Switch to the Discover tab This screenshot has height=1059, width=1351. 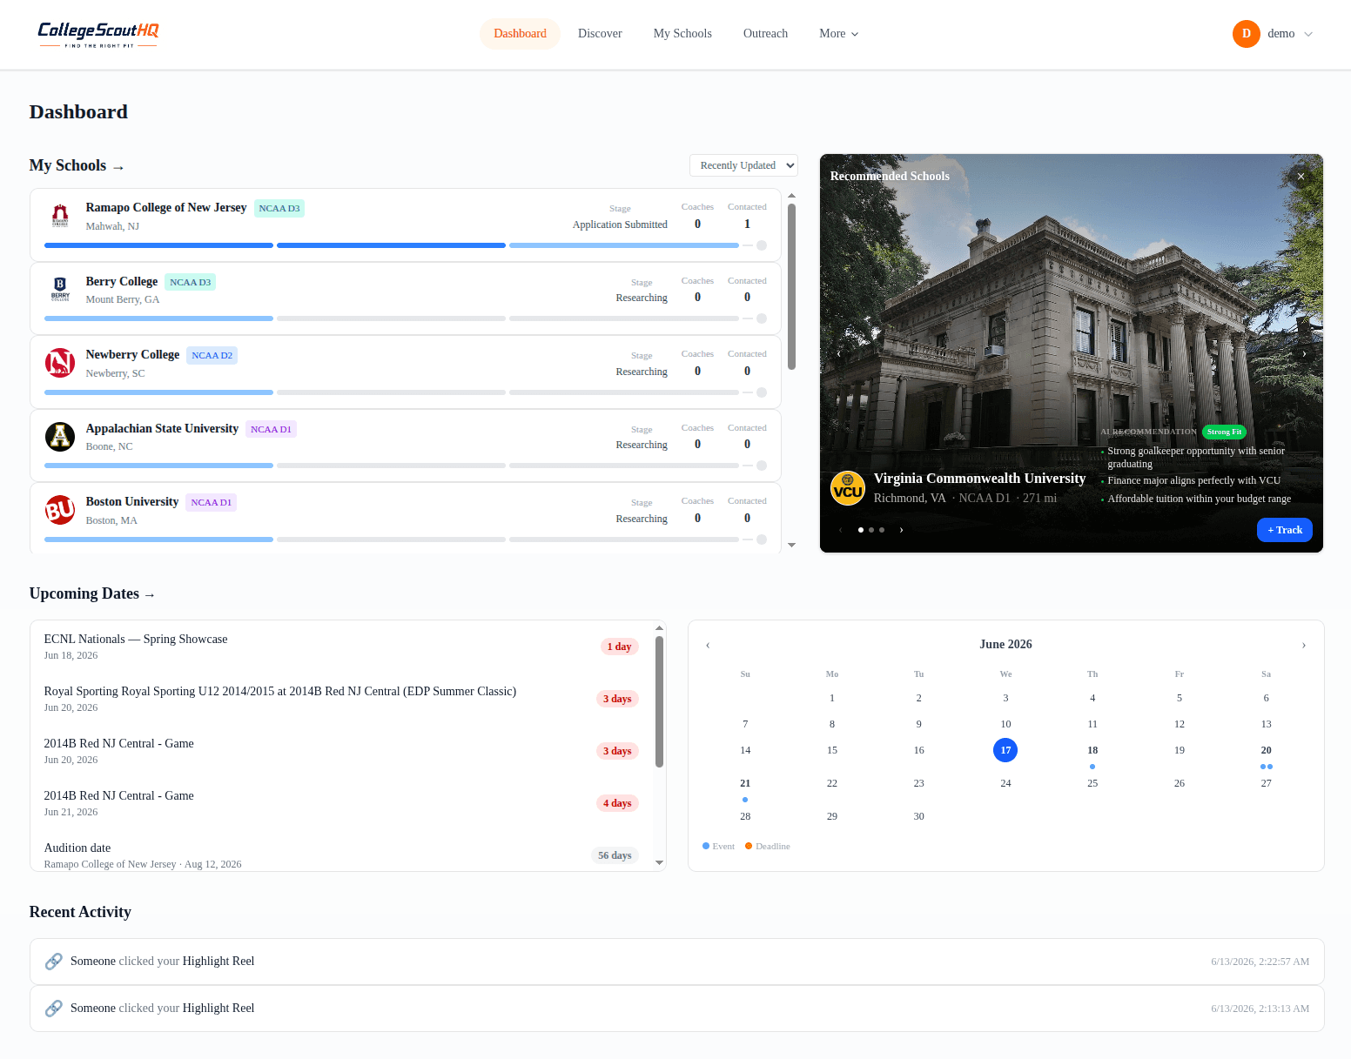coord(600,34)
